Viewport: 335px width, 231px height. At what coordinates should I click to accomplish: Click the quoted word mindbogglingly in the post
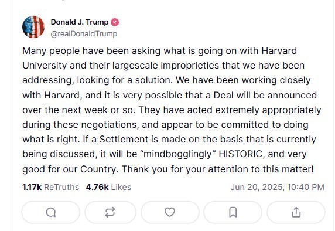click(x=178, y=154)
